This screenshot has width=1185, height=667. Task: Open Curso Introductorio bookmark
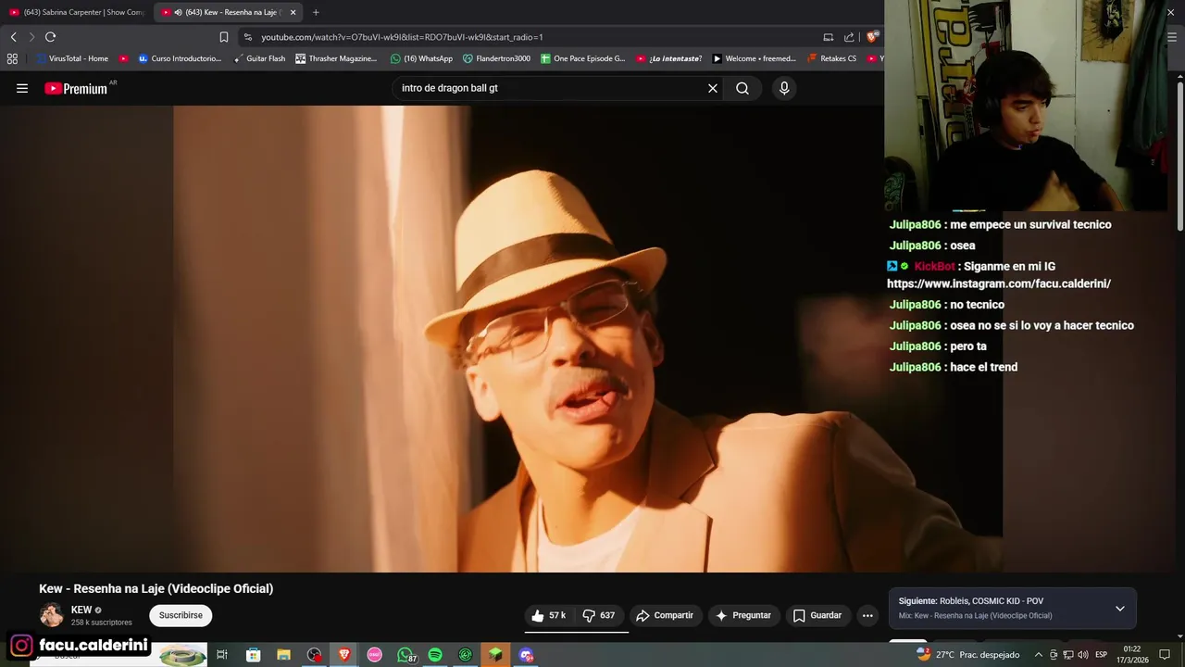click(x=180, y=58)
